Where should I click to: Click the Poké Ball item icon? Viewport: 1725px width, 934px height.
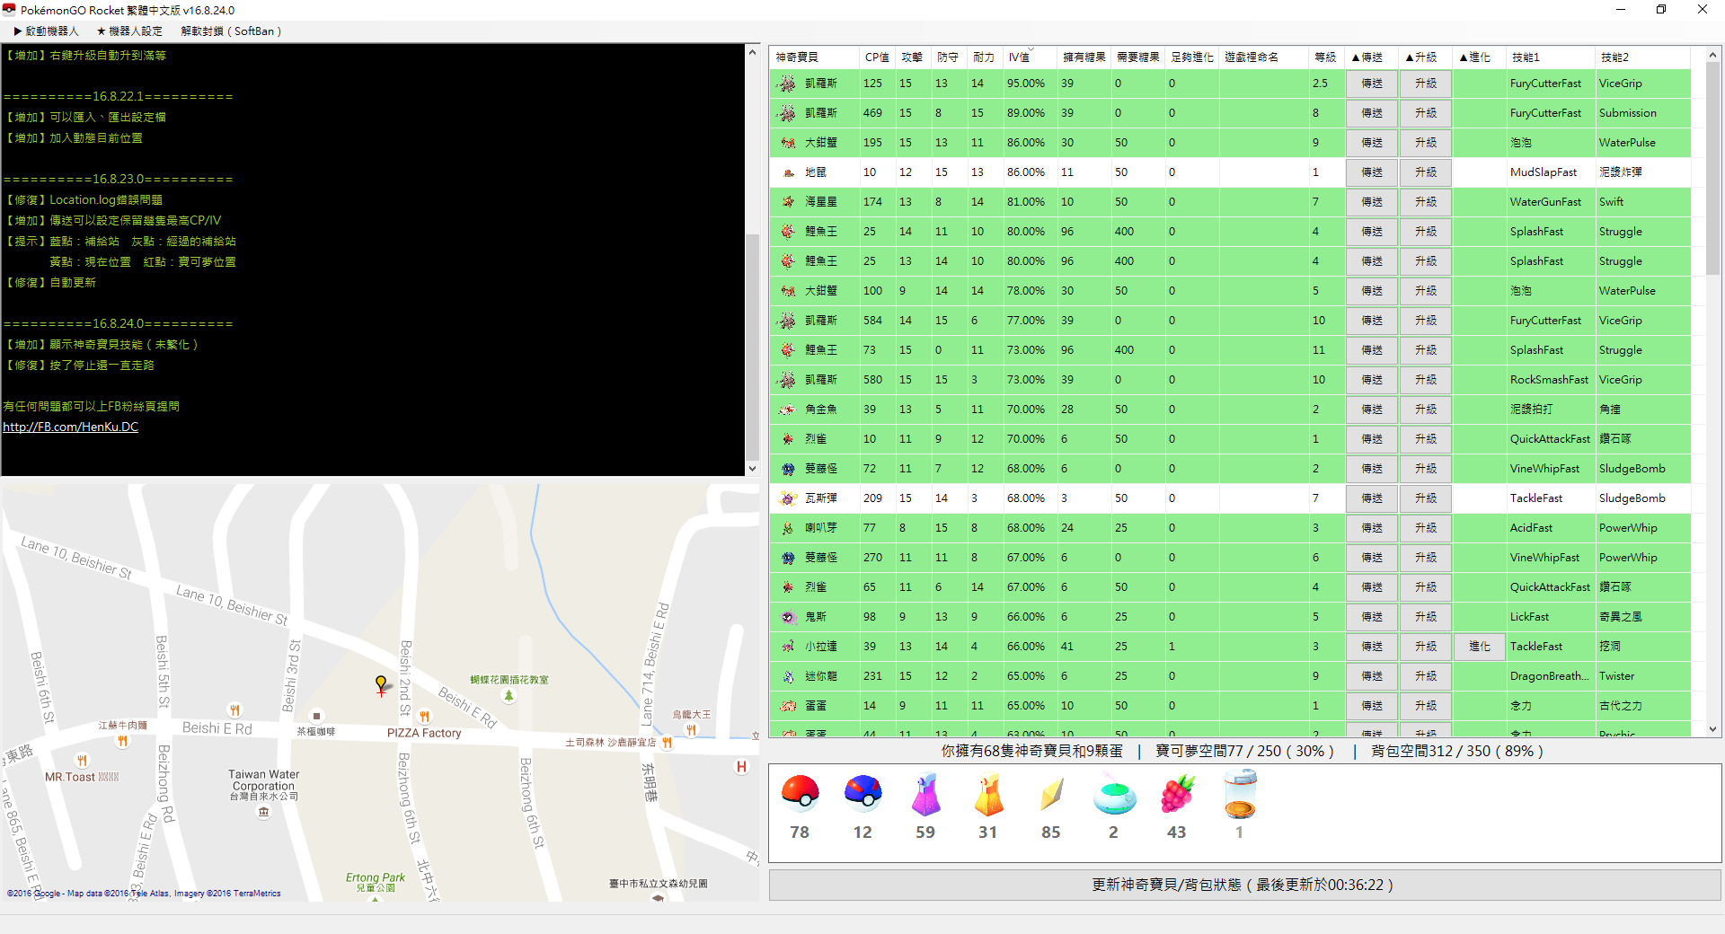point(800,794)
